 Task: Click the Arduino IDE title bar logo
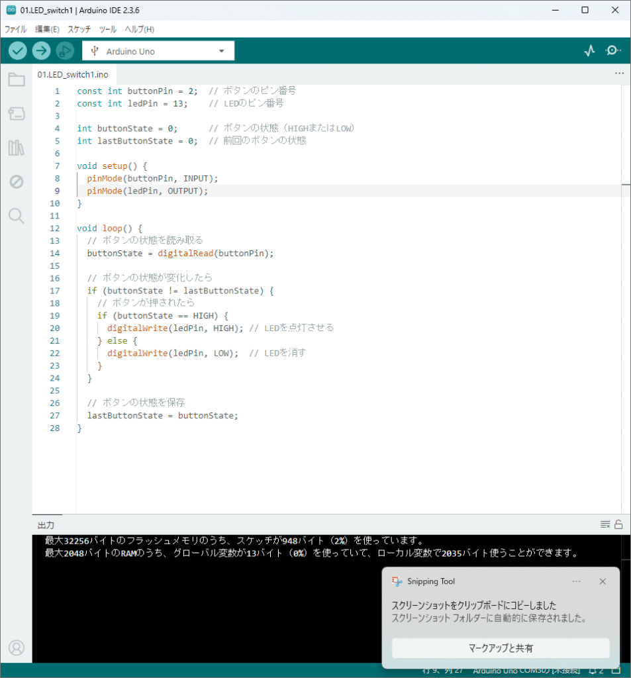11,10
